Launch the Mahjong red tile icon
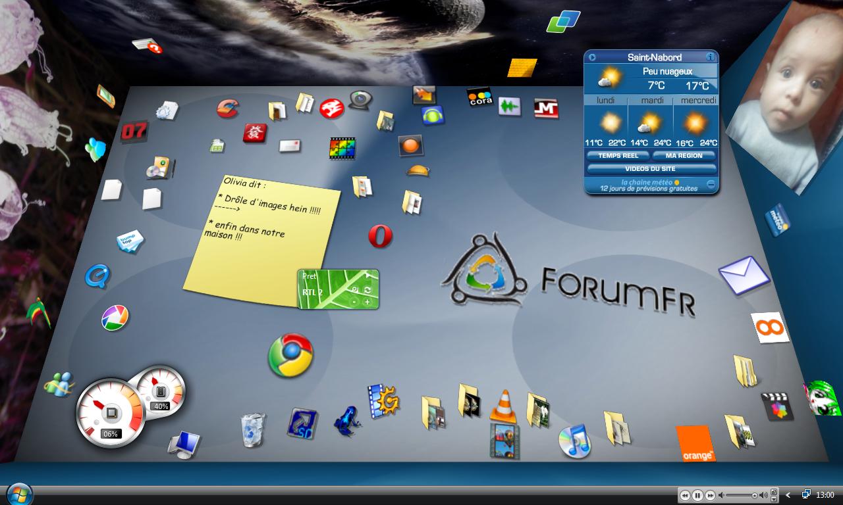The width and height of the screenshot is (843, 505). [x=254, y=133]
